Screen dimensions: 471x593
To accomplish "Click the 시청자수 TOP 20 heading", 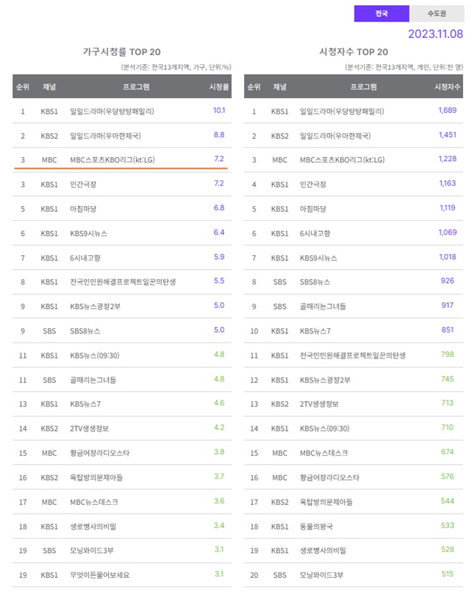I will 354,52.
